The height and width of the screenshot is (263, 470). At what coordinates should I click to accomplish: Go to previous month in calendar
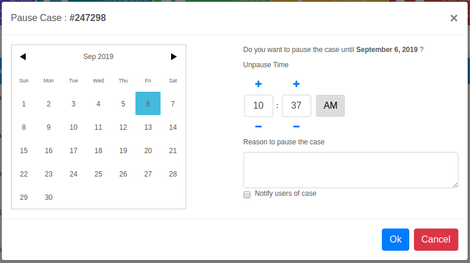click(23, 57)
